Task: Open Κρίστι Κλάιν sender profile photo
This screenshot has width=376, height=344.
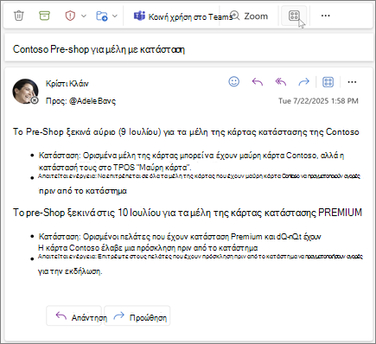Action: (25, 92)
